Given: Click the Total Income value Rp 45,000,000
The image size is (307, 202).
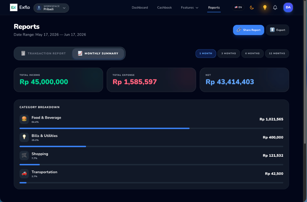Looking at the screenshot, I should click(x=44, y=82).
